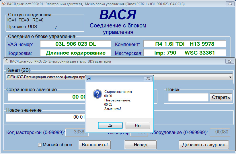Go back with the Назад button

[141, 145]
